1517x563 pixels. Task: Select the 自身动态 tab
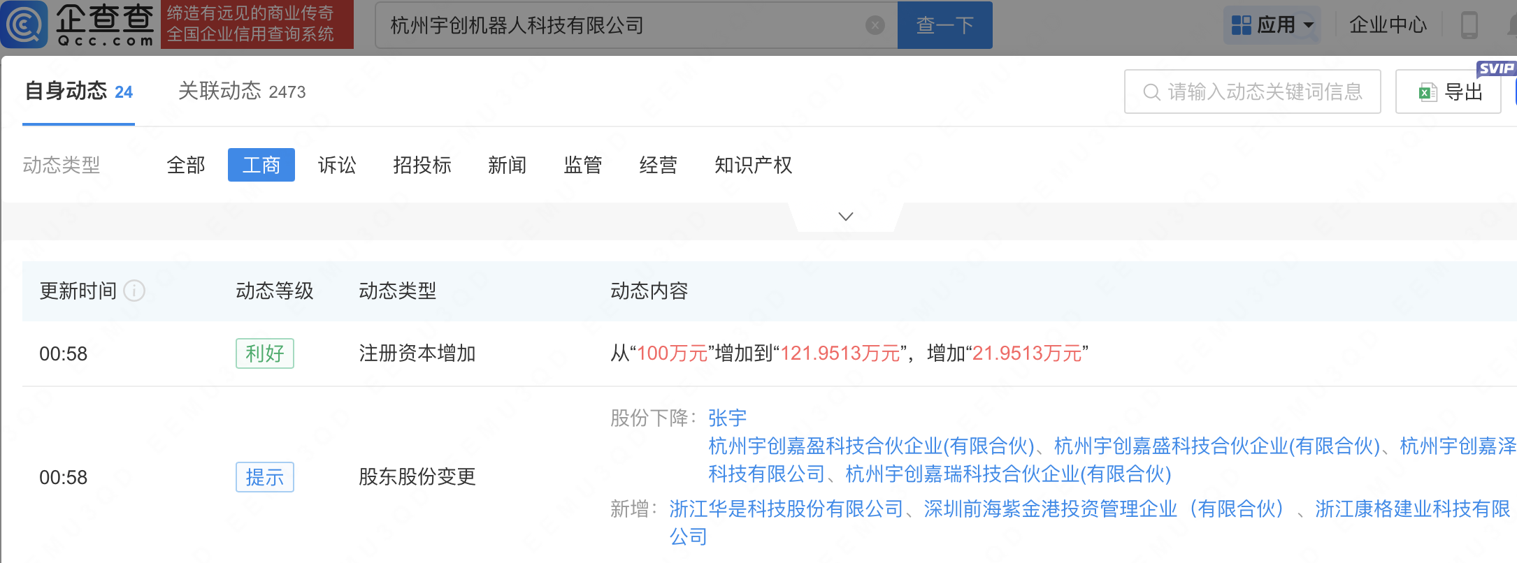[78, 92]
